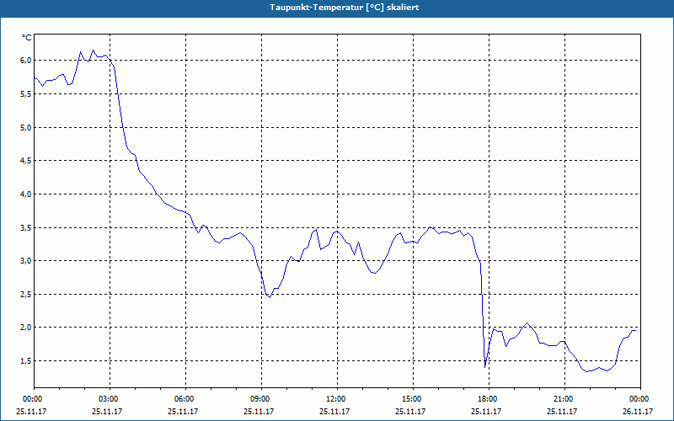Select the '3,0' y-axis value
Viewport: 674px width, 421px height.
click(x=26, y=261)
